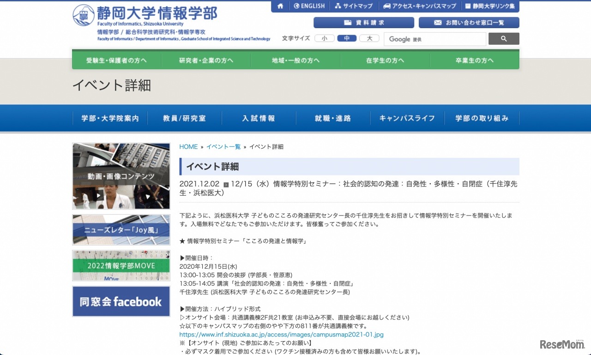Click the 資料請求 button

pyautogui.click(x=364, y=23)
